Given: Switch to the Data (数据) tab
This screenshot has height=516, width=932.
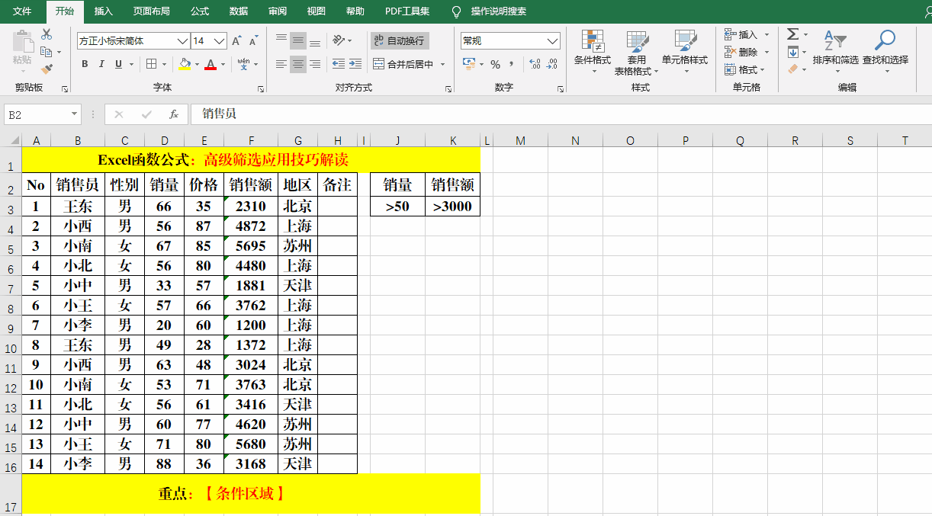Looking at the screenshot, I should pos(239,11).
